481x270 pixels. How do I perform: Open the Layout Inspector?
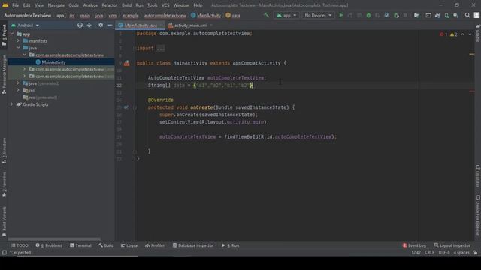(452, 245)
